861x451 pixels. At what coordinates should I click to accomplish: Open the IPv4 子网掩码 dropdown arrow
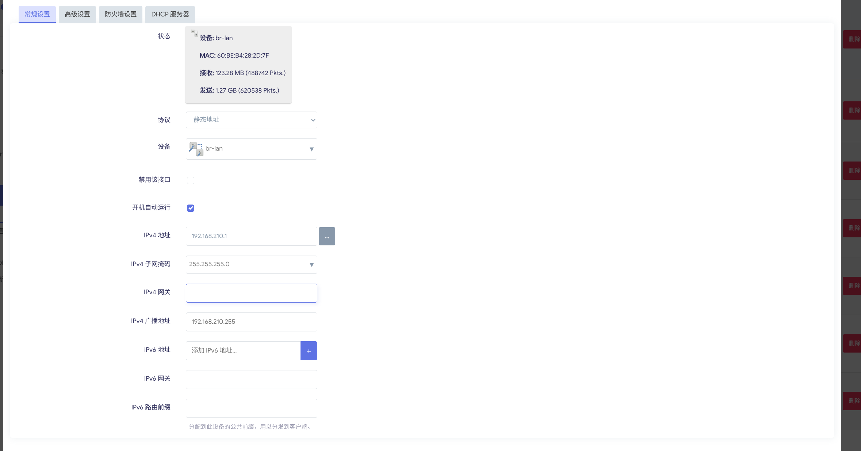tap(311, 265)
